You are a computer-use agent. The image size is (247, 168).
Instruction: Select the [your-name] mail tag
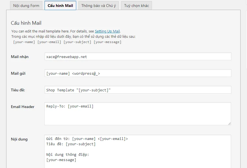click(24, 42)
